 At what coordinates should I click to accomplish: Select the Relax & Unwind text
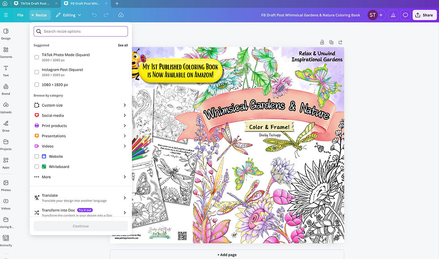(317, 56)
